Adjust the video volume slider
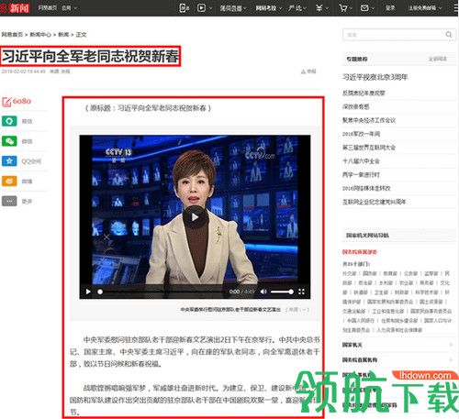Screen dimensions: 459x419 pyautogui.click(x=282, y=292)
